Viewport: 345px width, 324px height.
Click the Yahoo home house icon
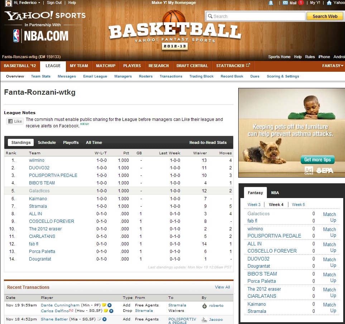tap(329, 3)
